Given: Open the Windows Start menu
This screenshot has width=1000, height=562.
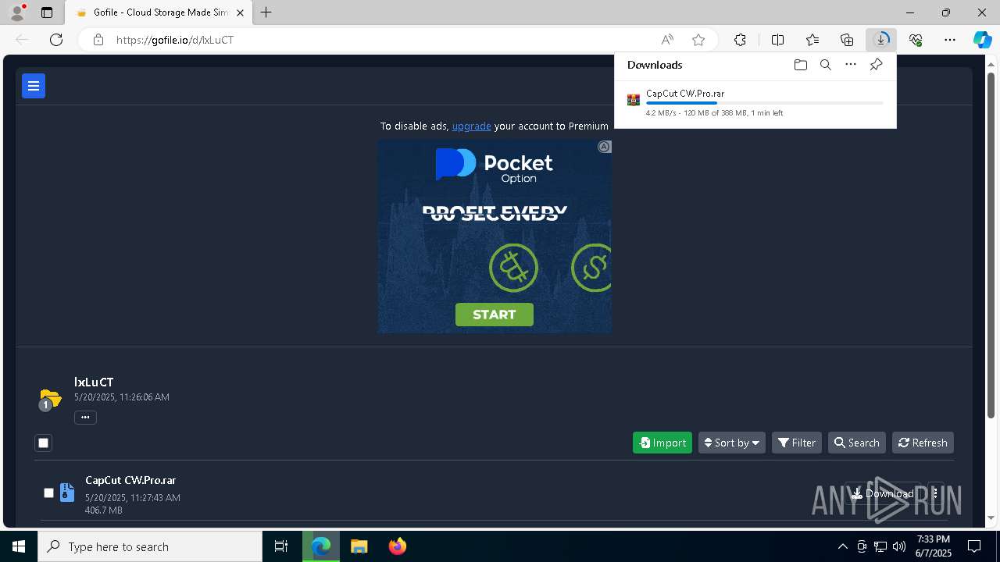Looking at the screenshot, I should (19, 546).
